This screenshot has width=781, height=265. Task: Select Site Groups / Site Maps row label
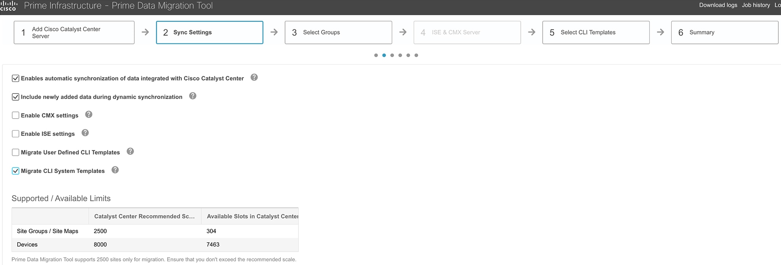click(x=47, y=231)
